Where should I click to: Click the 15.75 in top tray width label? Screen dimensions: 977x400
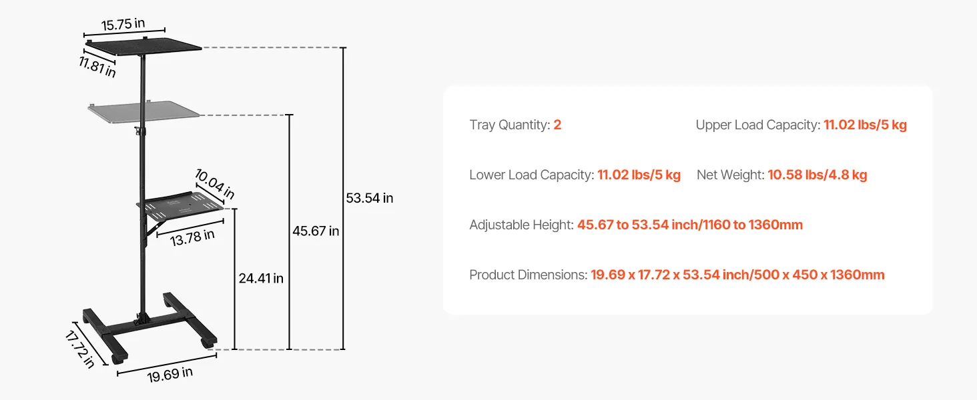tap(123, 25)
